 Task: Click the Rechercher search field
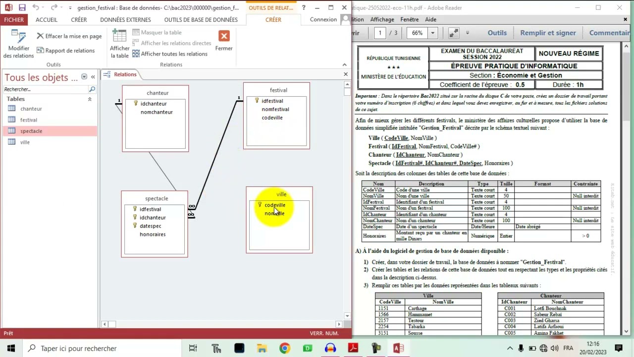[46, 89]
